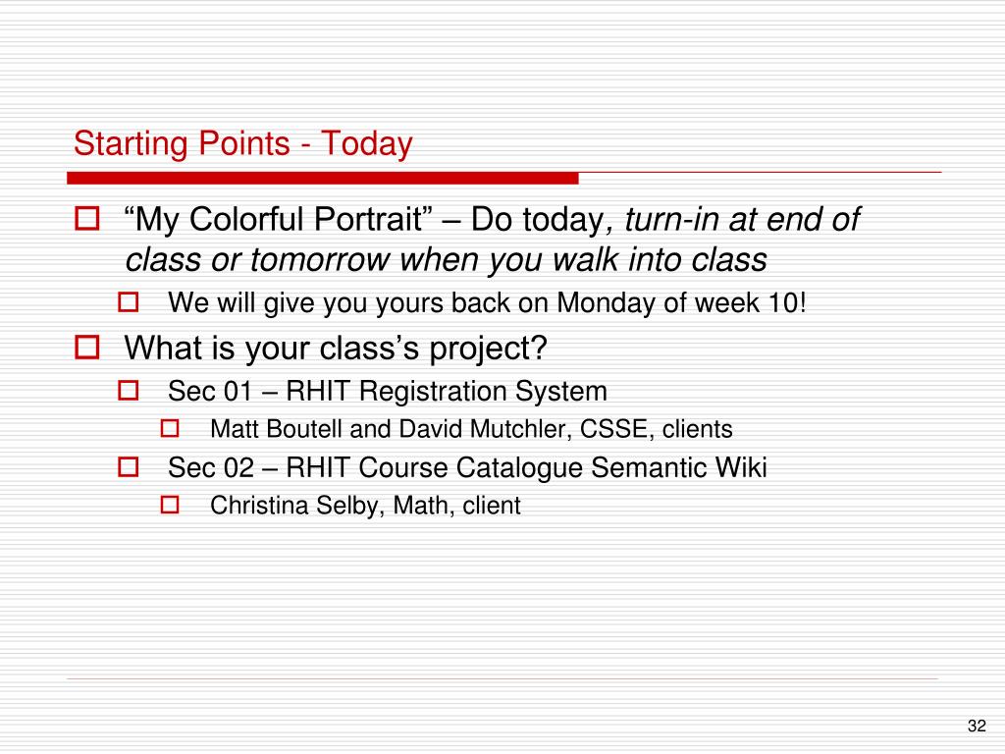Click the text "My Colorful Portrait"

(279, 219)
